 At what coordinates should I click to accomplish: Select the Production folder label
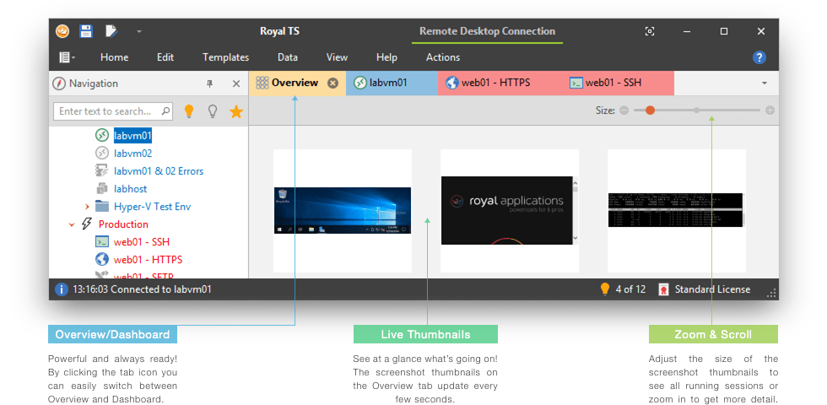click(123, 224)
